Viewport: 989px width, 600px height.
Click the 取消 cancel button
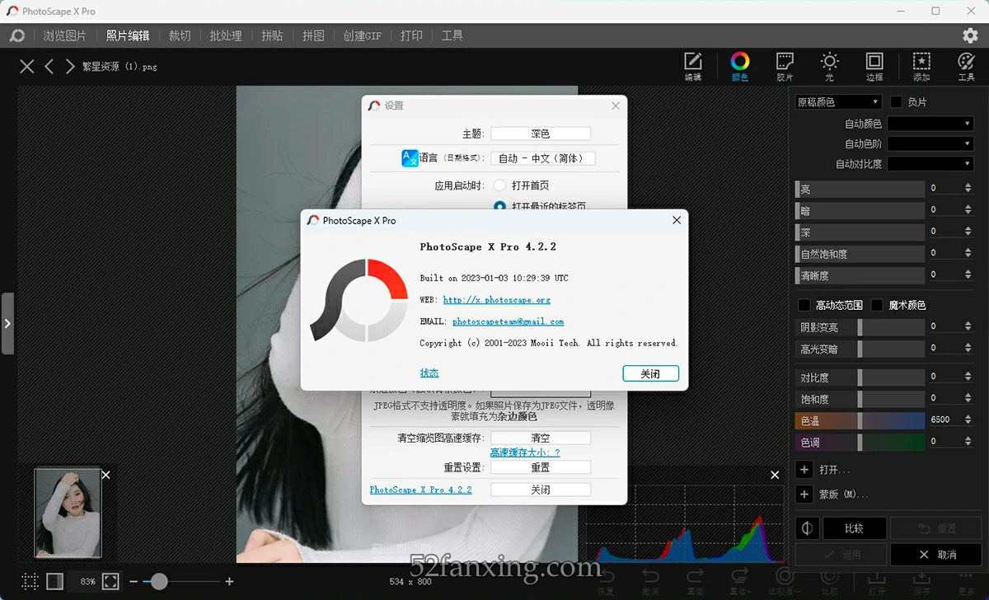(x=937, y=555)
